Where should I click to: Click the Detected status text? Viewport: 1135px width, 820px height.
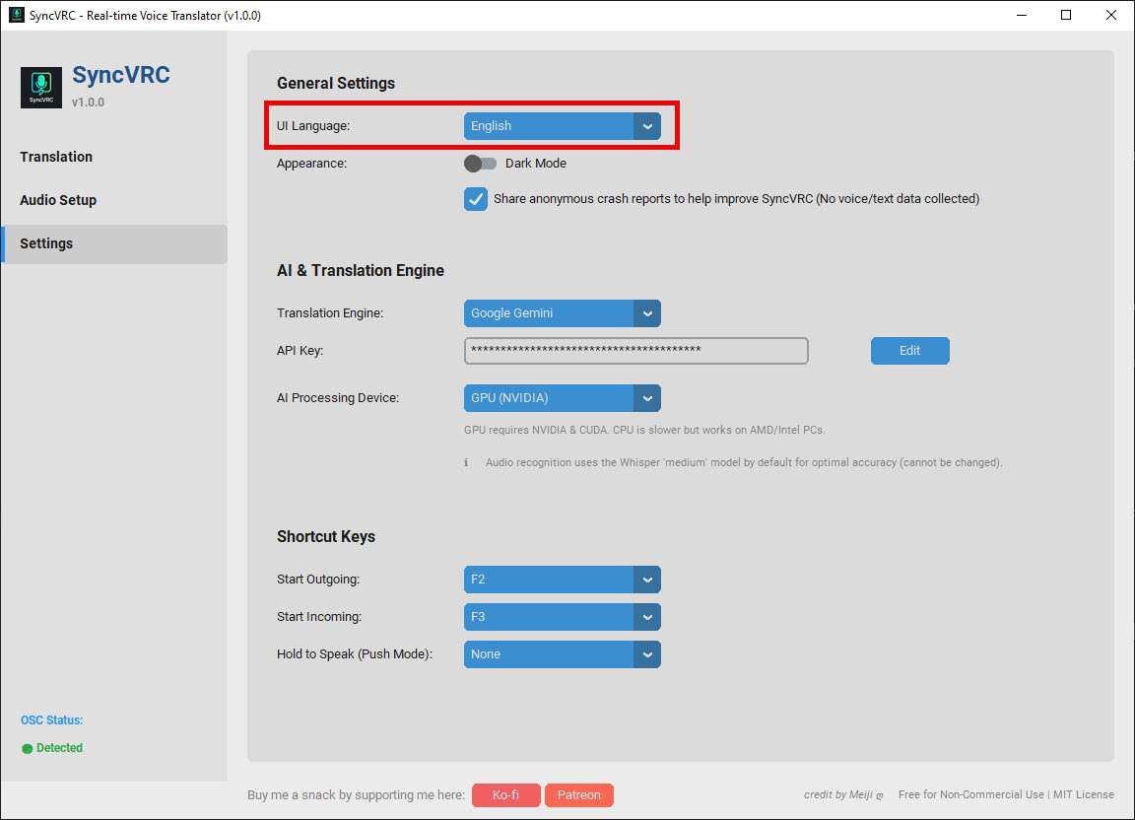coord(59,748)
